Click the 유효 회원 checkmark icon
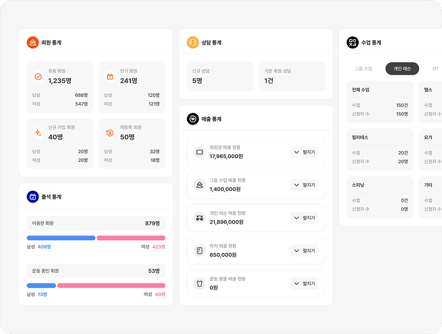Screen dimensions: 442x334 38,76
